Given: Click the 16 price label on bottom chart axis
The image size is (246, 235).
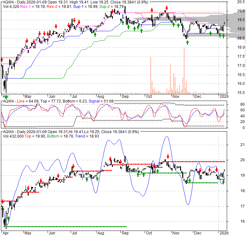Looking at the screenshot, I should tap(243, 221).
